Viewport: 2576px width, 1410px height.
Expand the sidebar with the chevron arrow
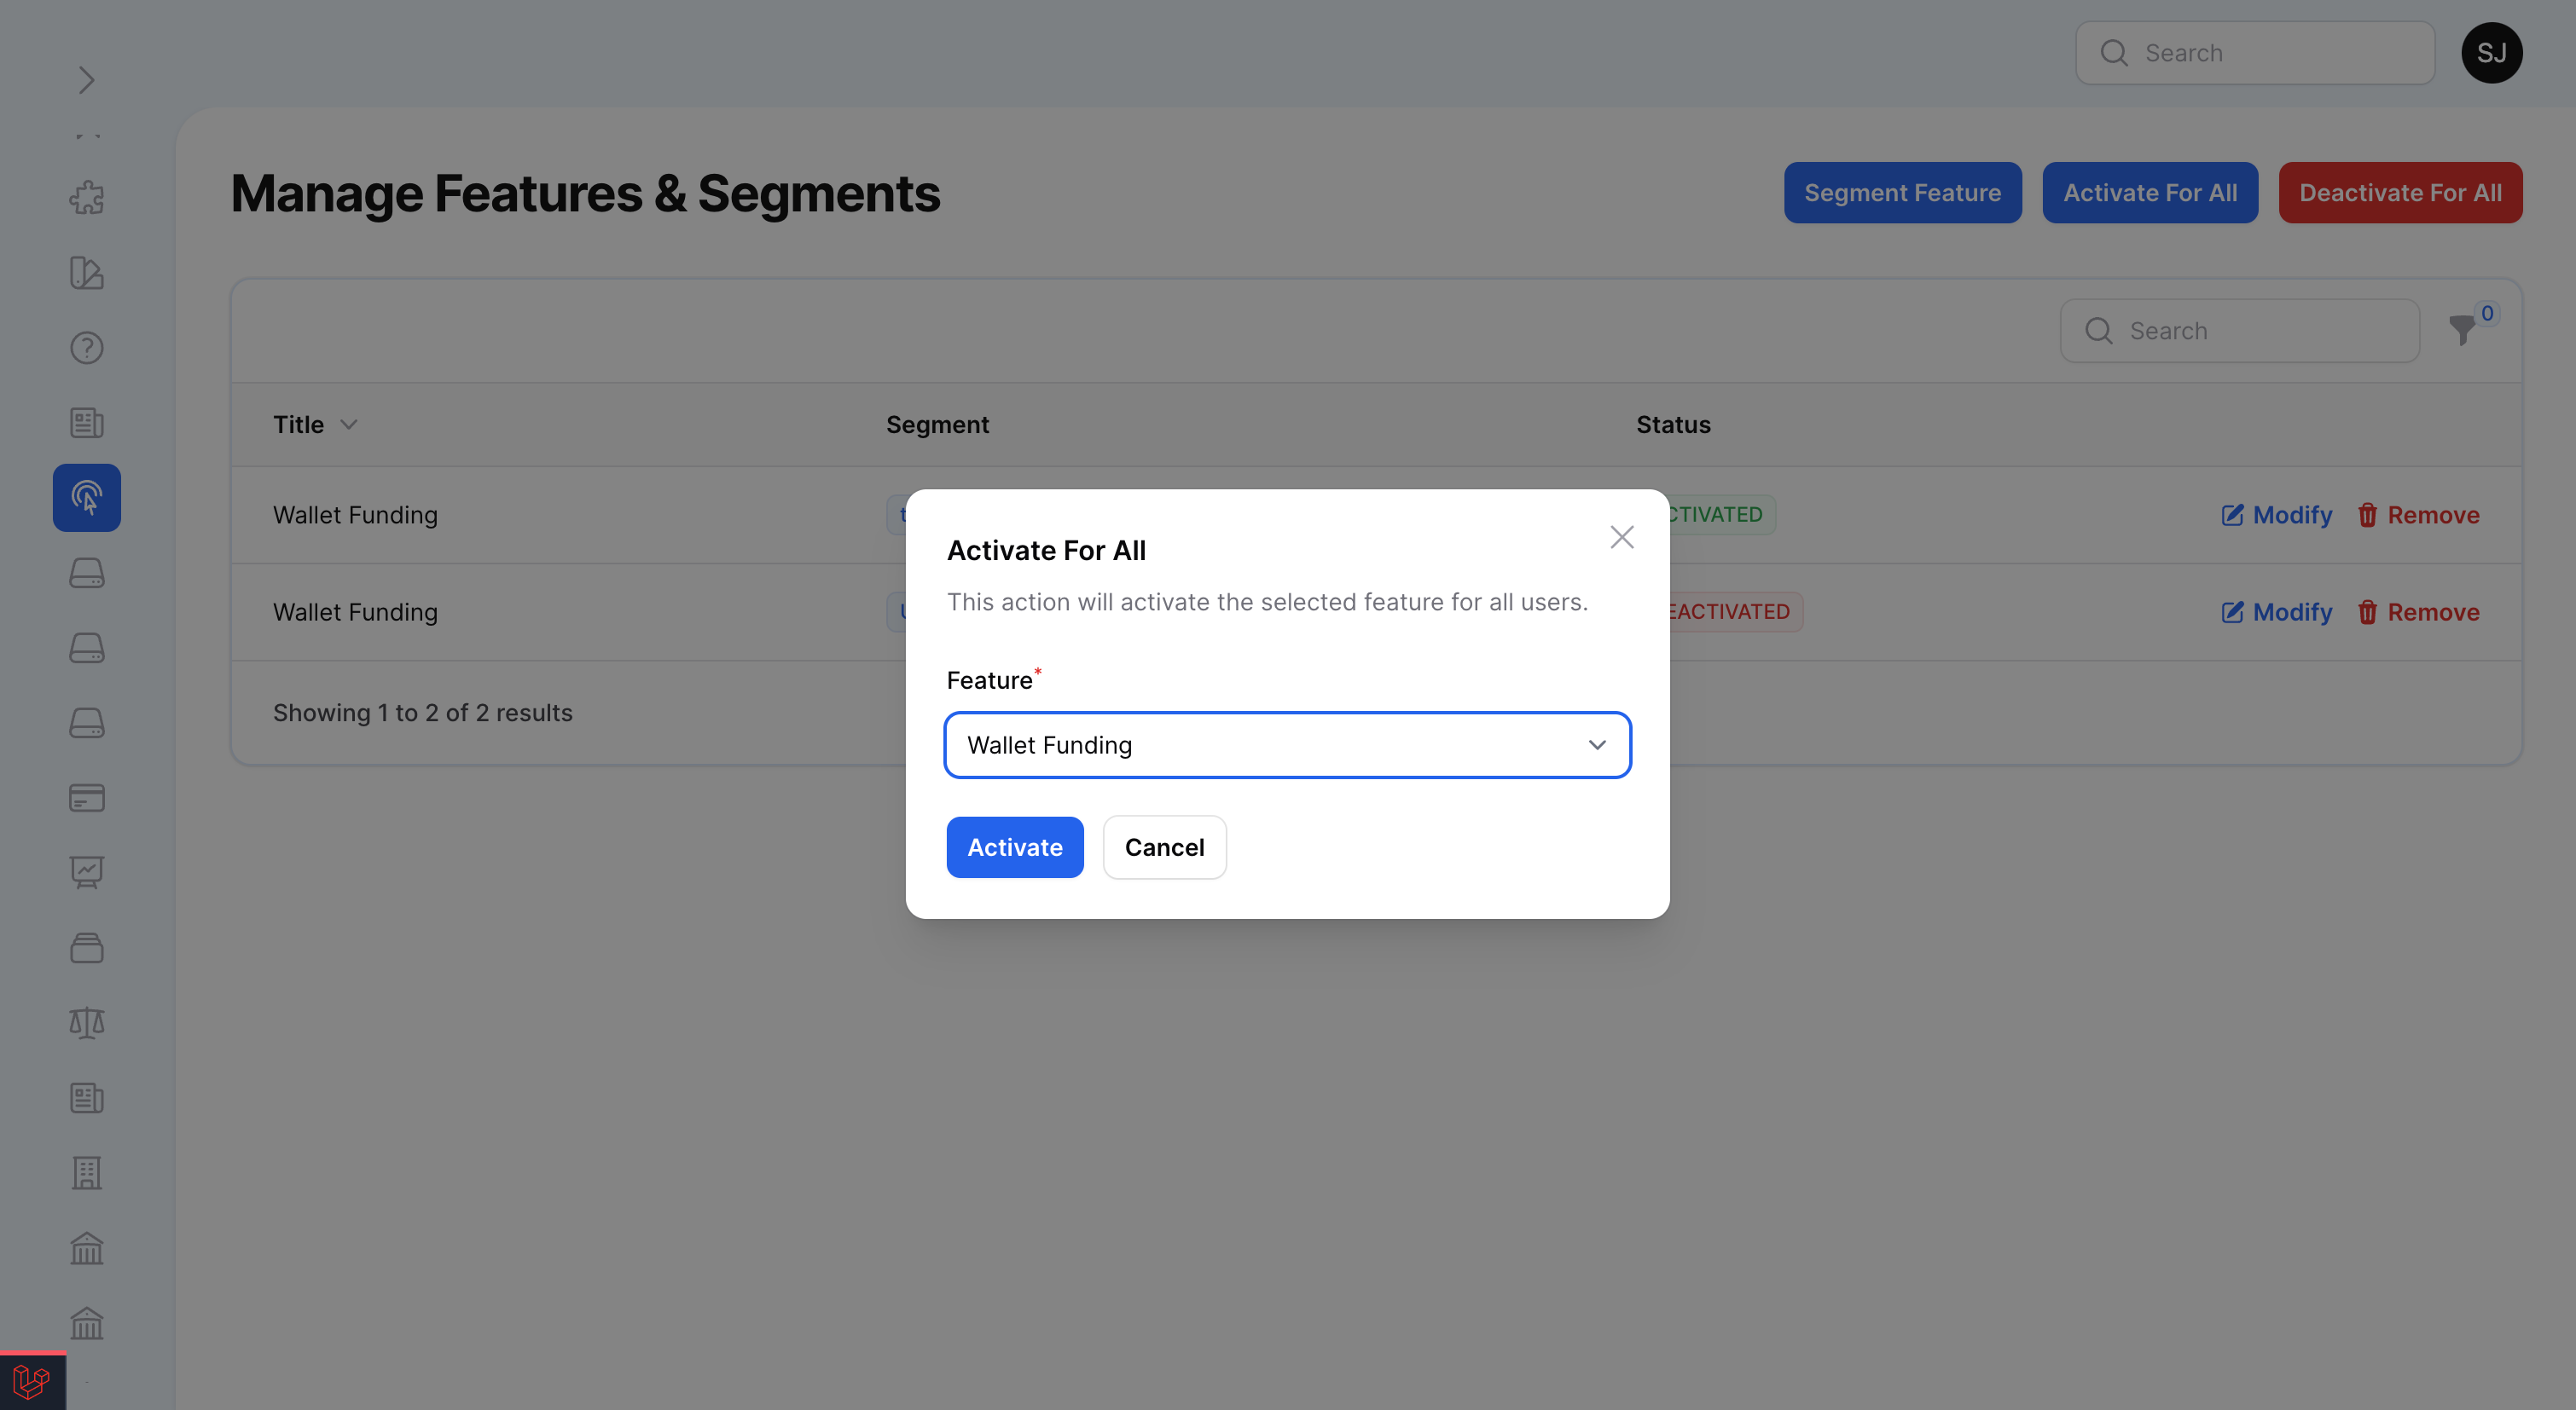[x=86, y=80]
